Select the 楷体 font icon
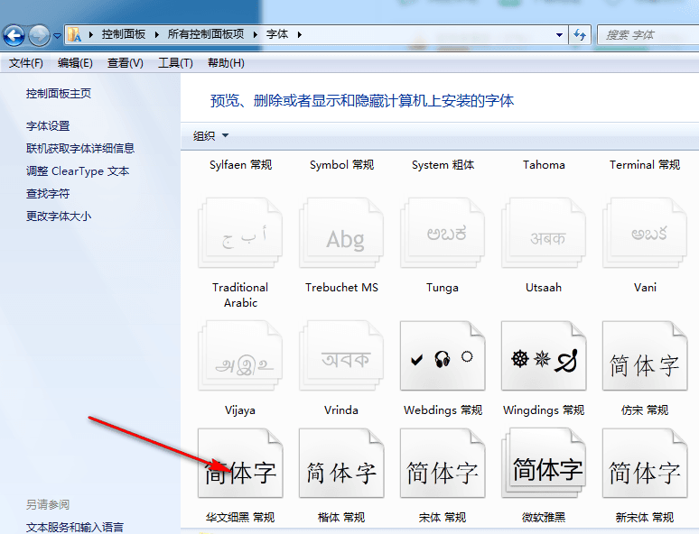The width and height of the screenshot is (699, 534). coord(341,467)
